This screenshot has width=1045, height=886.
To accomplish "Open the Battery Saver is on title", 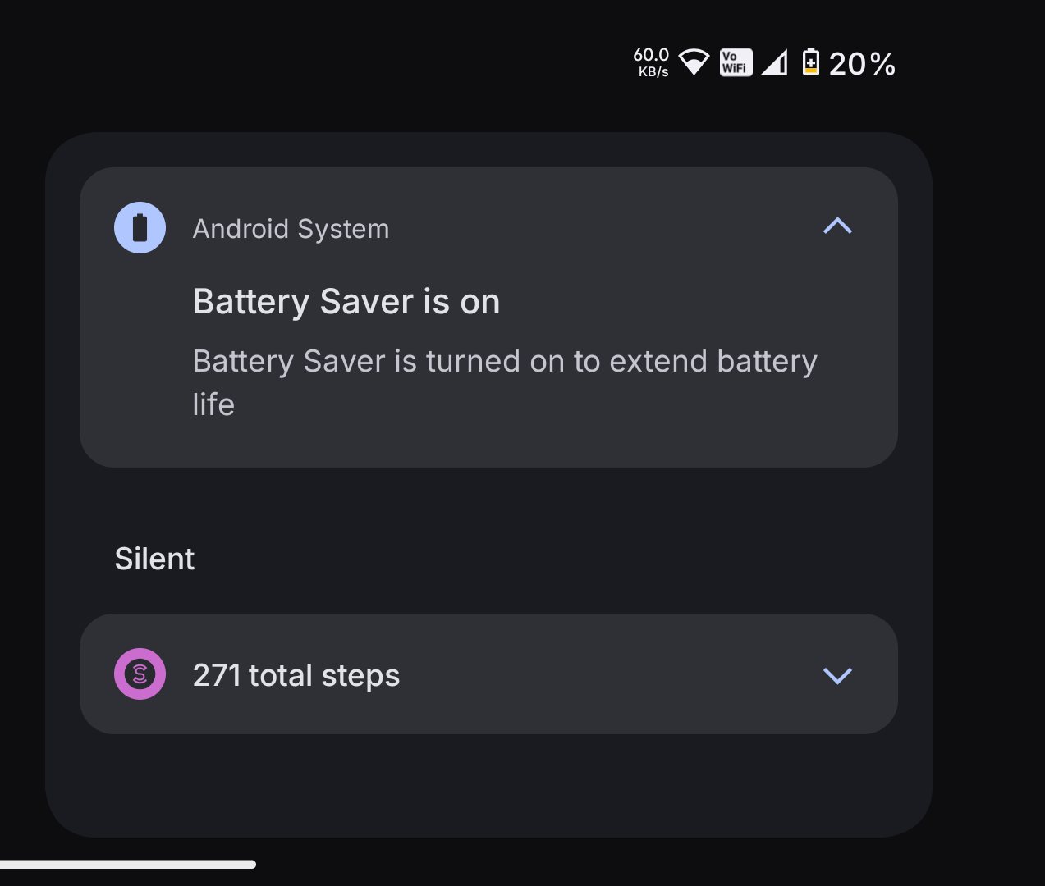I will click(x=346, y=302).
